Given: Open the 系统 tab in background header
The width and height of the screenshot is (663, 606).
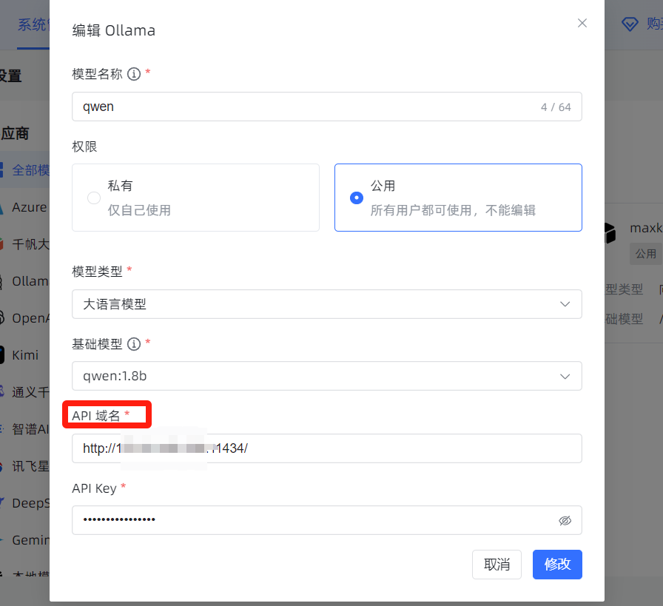Looking at the screenshot, I should (x=33, y=24).
